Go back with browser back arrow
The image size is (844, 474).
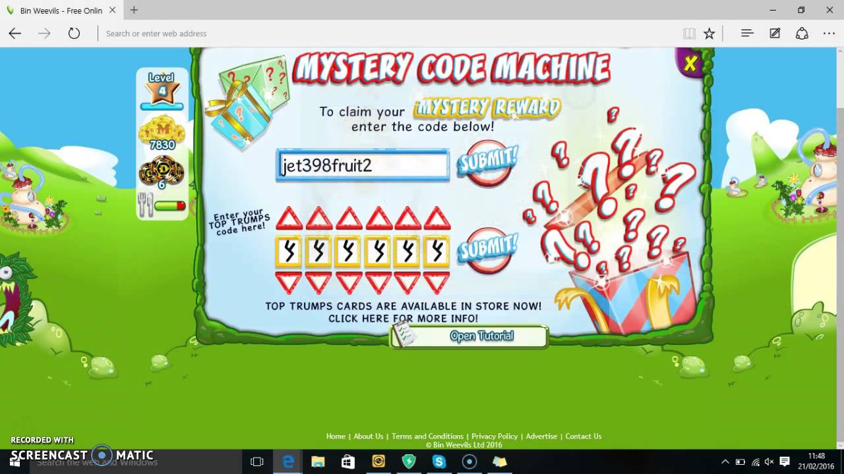[15, 34]
